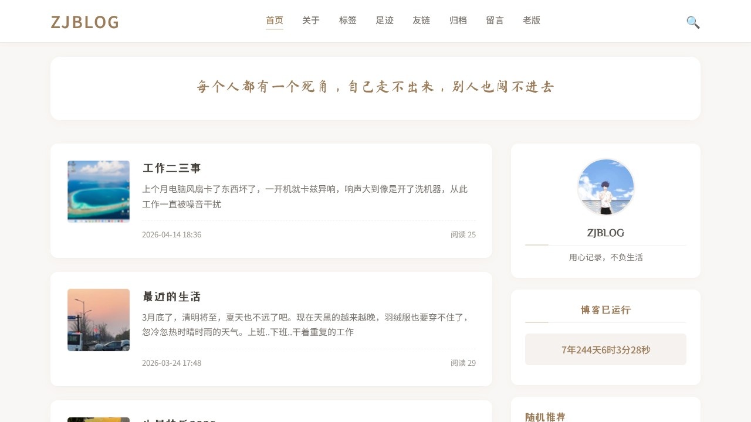Click the motto banner quote text

[x=375, y=87]
